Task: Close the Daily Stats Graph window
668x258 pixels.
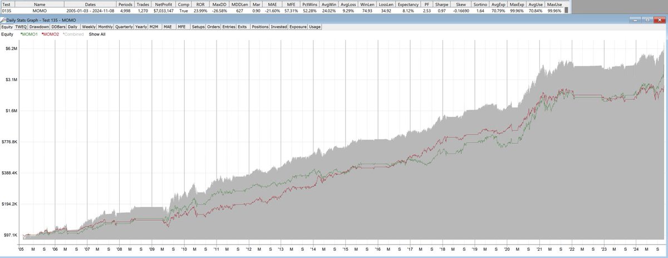Action: pyautogui.click(x=659, y=20)
